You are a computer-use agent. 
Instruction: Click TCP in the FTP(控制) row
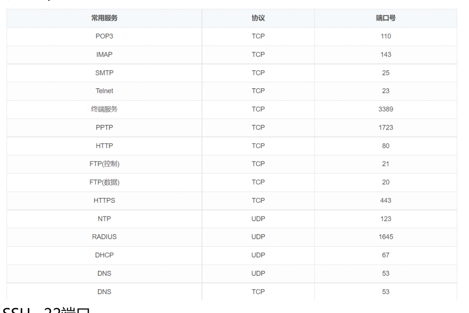258,164
